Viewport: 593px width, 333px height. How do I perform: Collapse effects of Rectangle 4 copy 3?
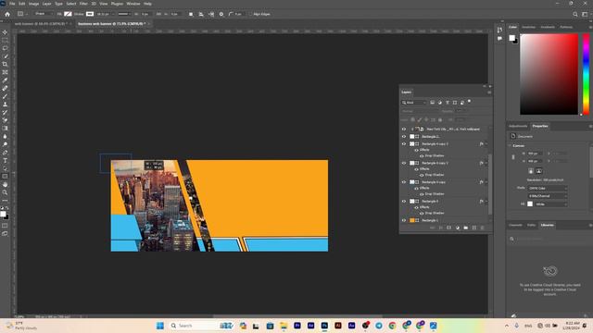click(486, 144)
